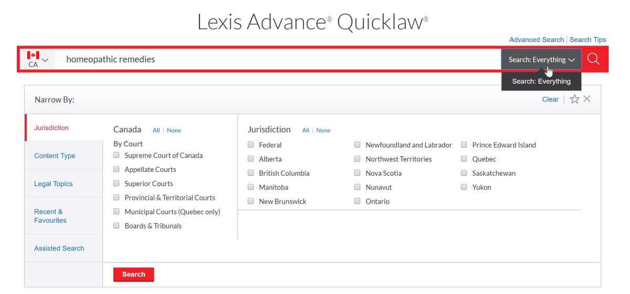
Task: Tick the Northwest Territories checkbox
Action: click(x=357, y=159)
